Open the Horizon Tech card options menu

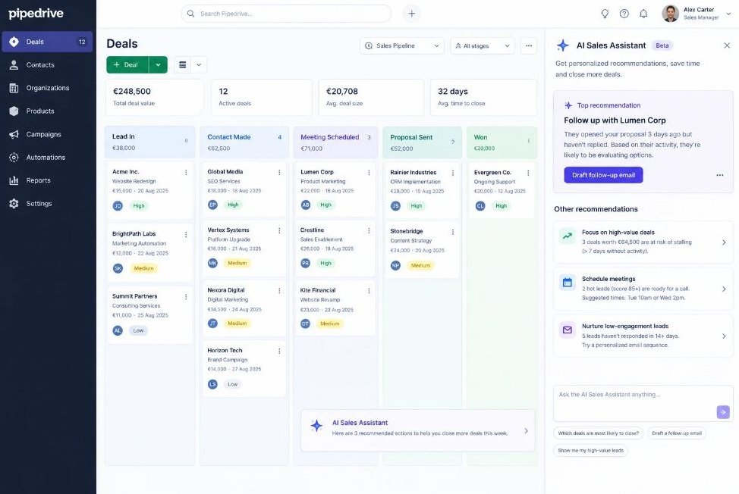279,351
